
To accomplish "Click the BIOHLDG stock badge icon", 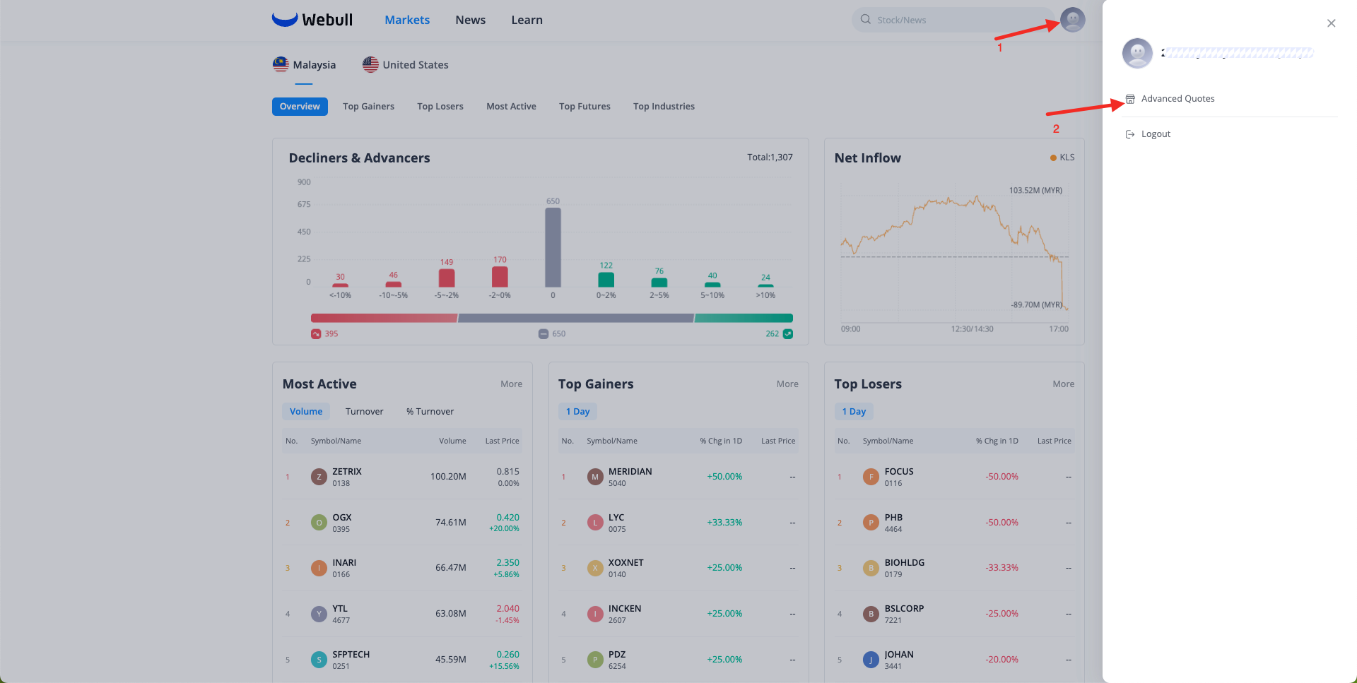I will [871, 568].
